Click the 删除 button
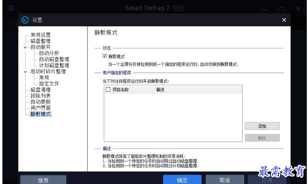 [262, 138]
